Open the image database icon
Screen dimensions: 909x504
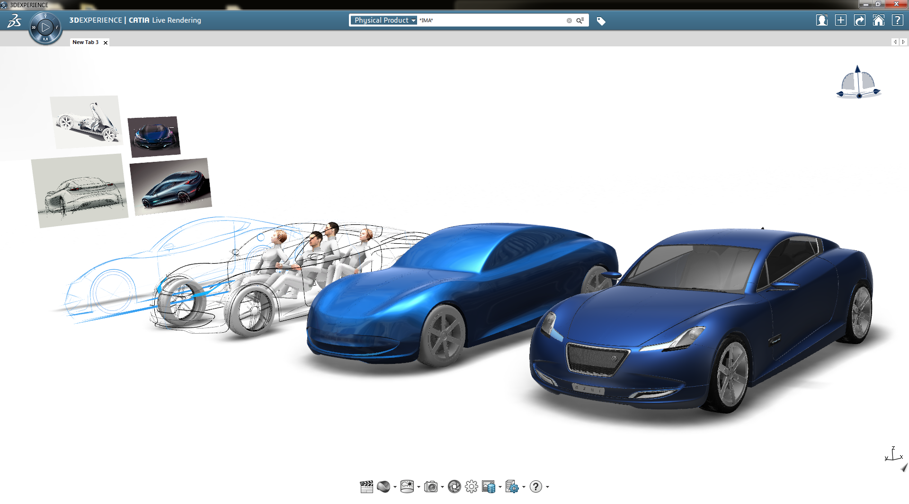(488, 486)
